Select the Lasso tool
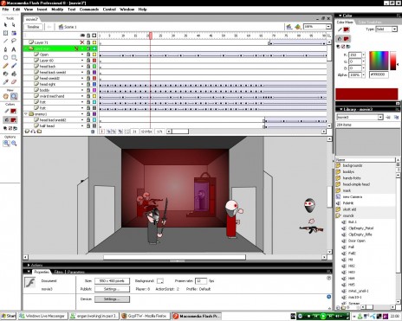Image resolution: width=402 pixels, height=321 pixels. pos(14,41)
